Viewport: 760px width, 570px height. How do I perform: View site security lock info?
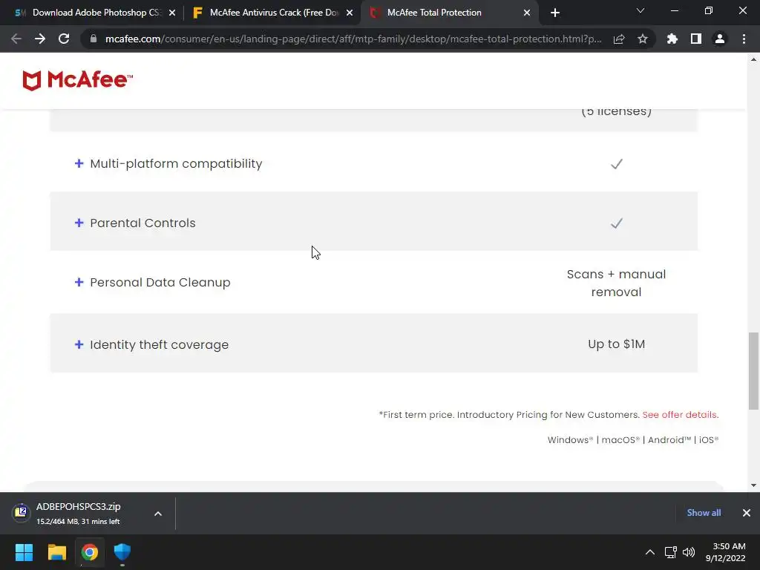(x=94, y=39)
